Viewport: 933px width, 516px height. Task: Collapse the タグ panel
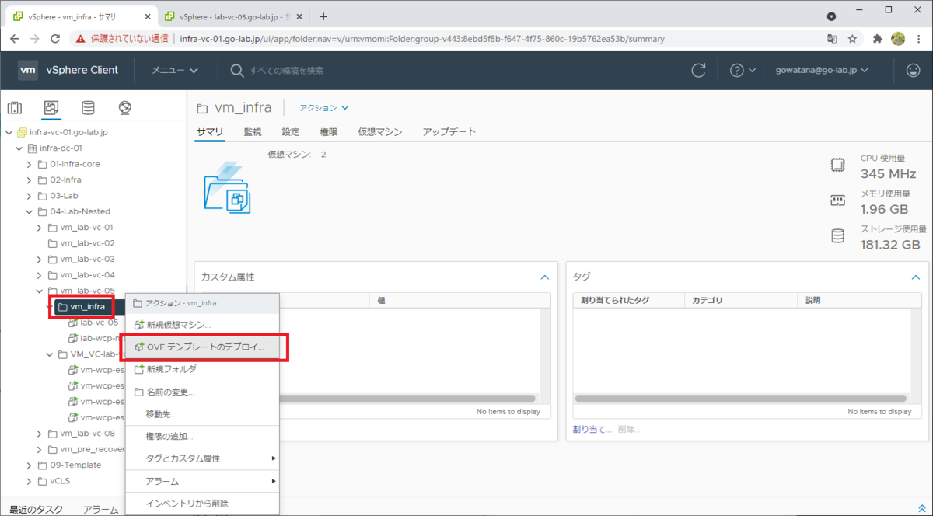pos(915,277)
